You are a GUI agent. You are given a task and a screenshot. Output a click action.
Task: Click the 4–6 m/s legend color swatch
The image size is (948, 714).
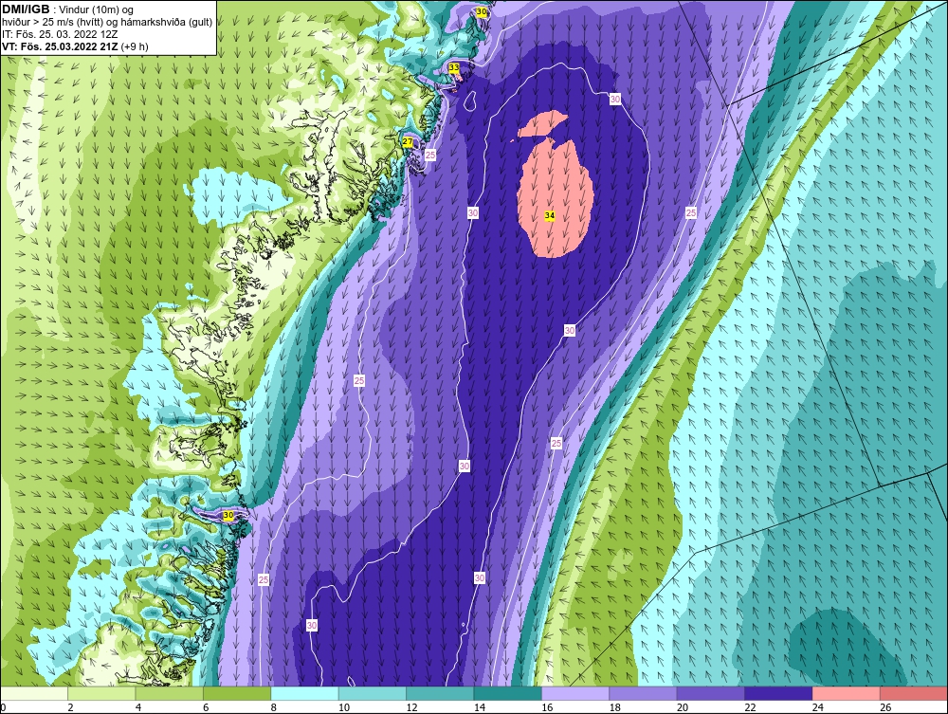tap(170, 694)
